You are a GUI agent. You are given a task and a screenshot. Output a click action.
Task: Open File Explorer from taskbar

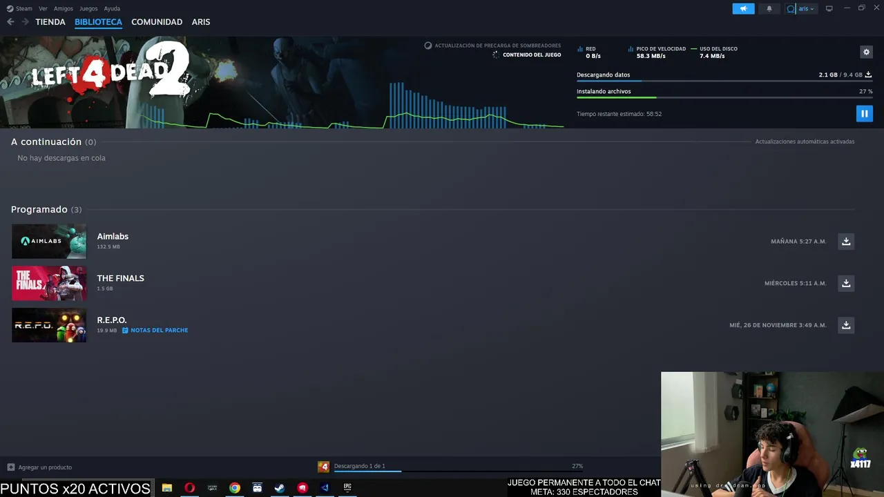167,488
